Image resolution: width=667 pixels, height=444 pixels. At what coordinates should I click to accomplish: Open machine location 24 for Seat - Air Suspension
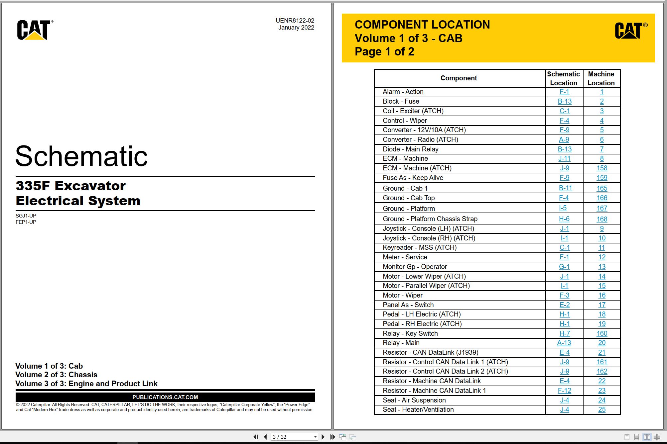point(602,400)
